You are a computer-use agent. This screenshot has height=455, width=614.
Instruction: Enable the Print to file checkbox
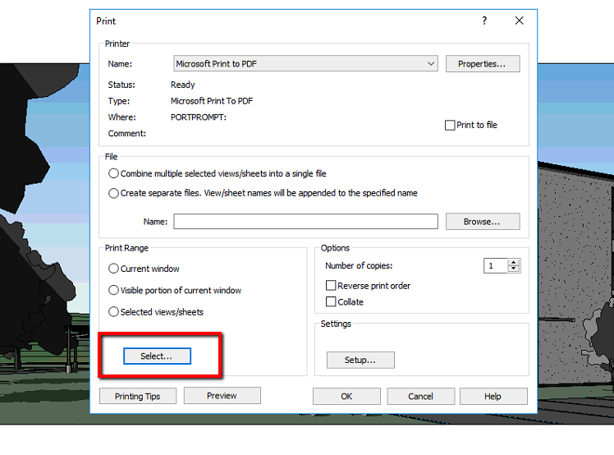pyautogui.click(x=450, y=125)
